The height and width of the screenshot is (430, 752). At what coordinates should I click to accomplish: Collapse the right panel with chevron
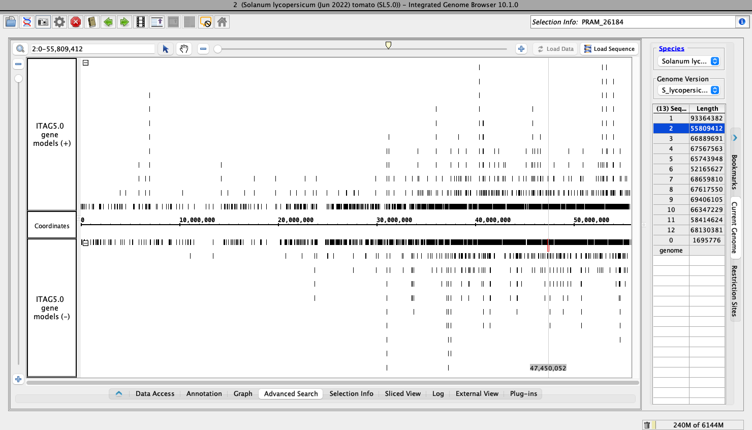[x=735, y=138]
